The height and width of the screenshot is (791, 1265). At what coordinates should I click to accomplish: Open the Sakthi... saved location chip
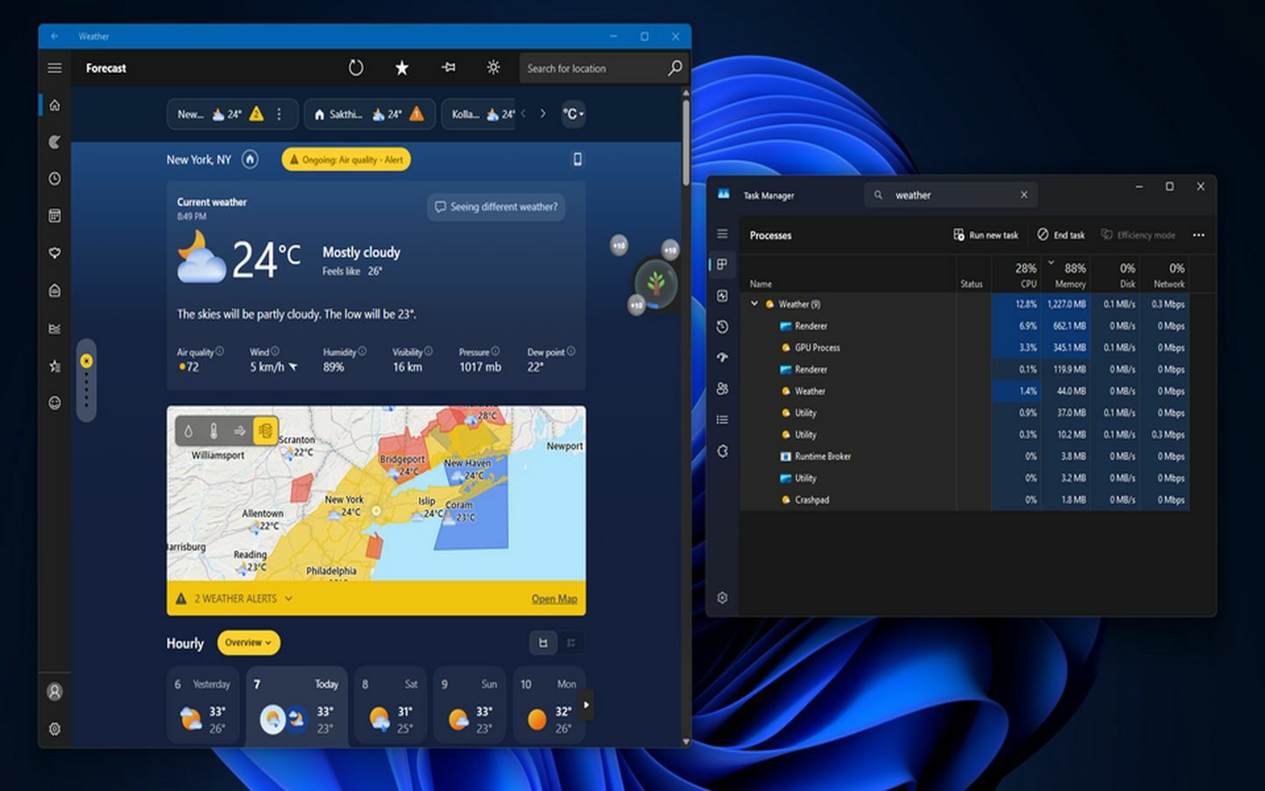[369, 114]
